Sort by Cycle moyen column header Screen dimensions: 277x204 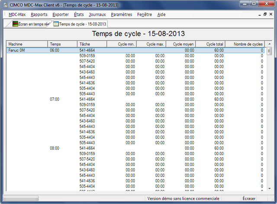coord(181,44)
